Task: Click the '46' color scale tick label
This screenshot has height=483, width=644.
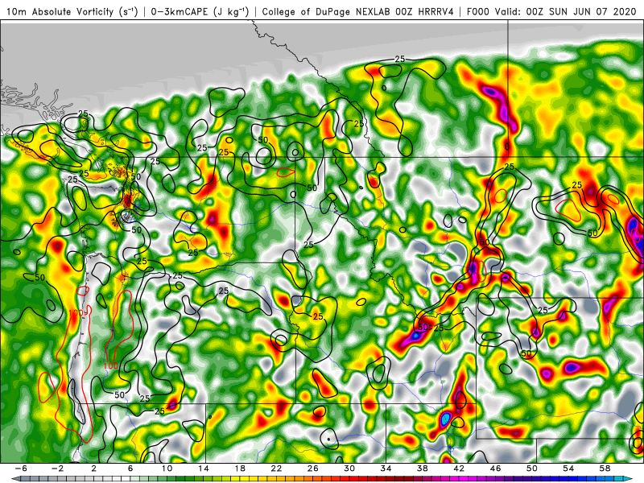Action: click(x=495, y=469)
